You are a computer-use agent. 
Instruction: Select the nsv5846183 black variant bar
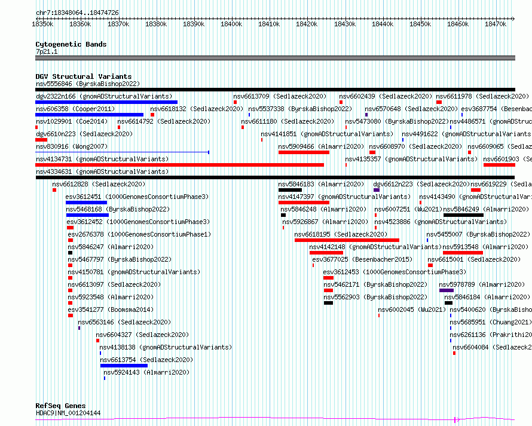pos(290,190)
